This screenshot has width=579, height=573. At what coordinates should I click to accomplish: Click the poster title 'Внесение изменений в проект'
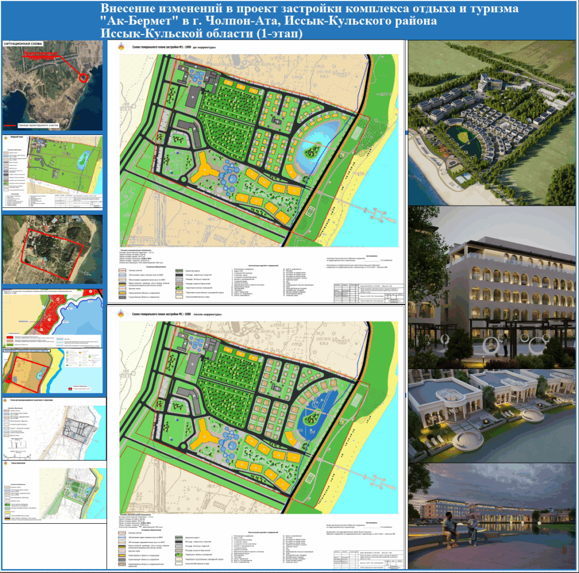coord(288,10)
